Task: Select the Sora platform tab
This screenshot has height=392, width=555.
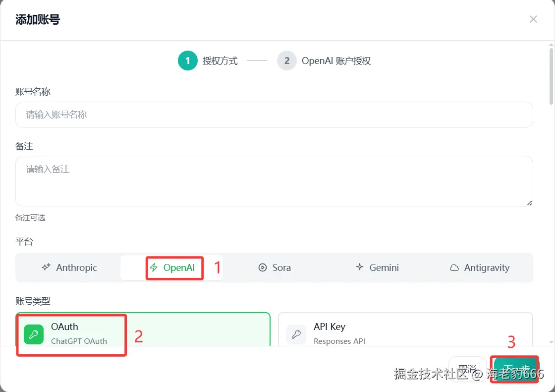Action: click(275, 267)
